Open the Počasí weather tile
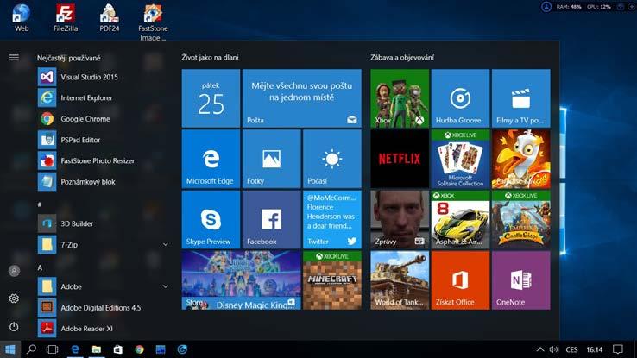The image size is (637, 358). click(332, 159)
